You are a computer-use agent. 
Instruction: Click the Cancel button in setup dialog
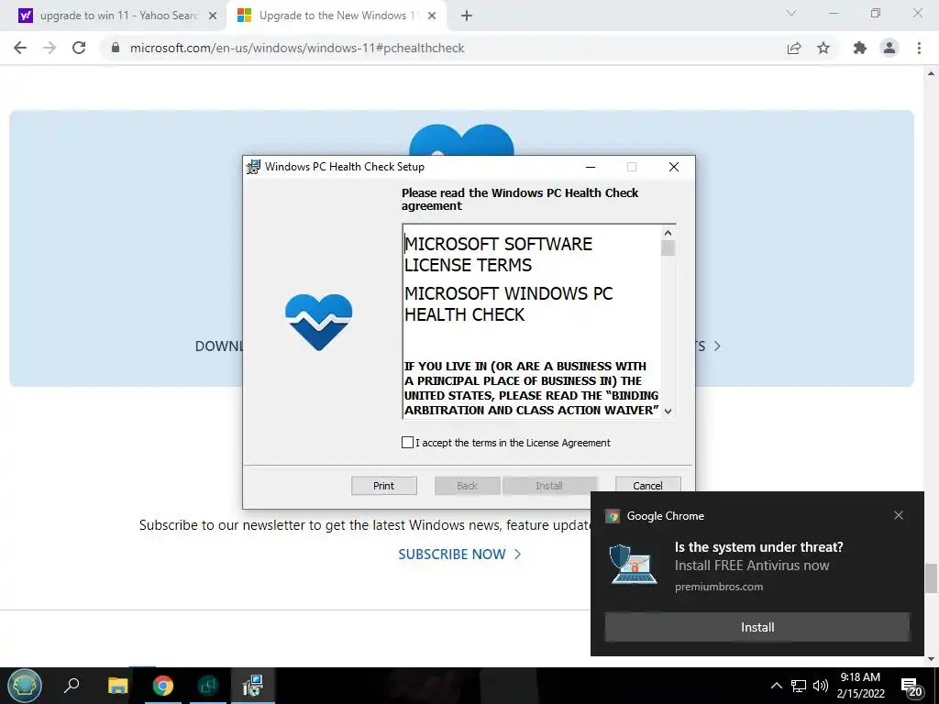point(648,486)
